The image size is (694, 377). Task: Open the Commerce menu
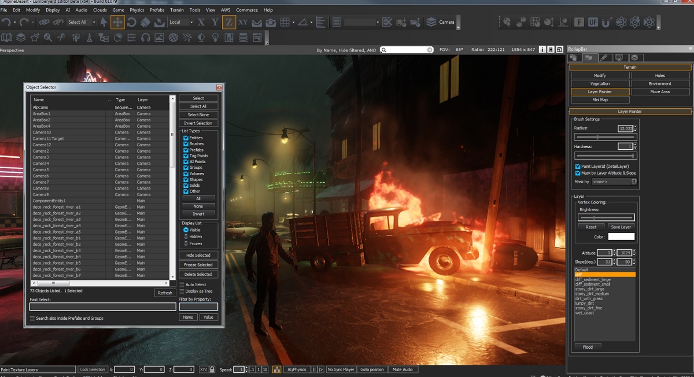tap(247, 10)
